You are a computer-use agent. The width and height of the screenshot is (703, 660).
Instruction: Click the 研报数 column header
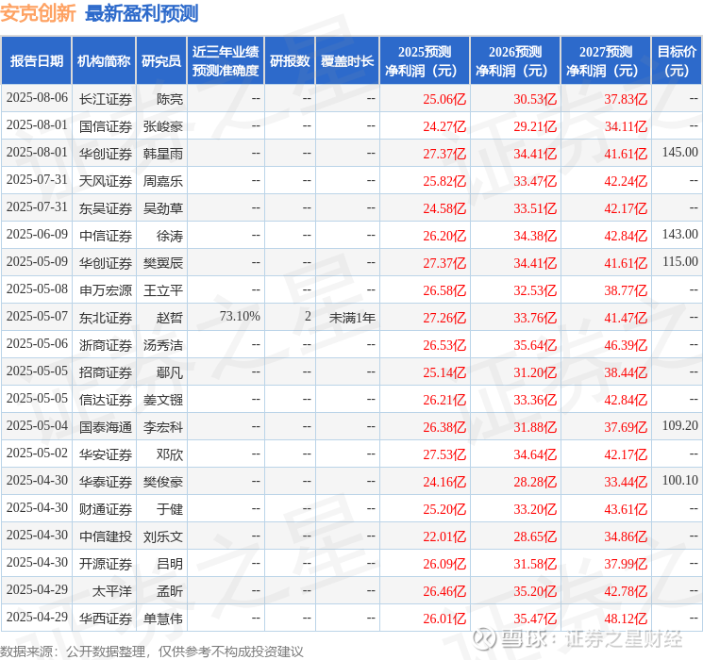tap(290, 61)
